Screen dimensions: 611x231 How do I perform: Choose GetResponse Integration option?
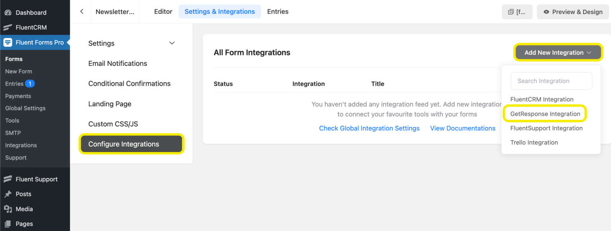(545, 114)
